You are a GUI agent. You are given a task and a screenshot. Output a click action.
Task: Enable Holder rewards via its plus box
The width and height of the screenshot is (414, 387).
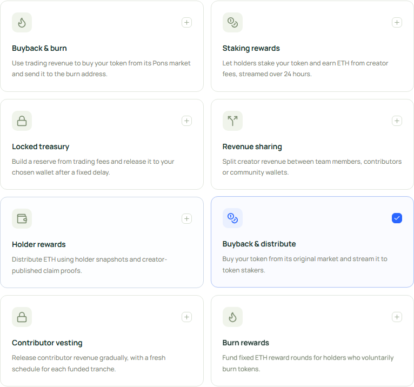(x=186, y=218)
